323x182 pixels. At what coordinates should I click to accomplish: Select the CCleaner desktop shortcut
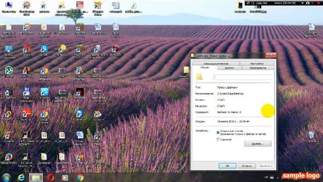click(9, 137)
